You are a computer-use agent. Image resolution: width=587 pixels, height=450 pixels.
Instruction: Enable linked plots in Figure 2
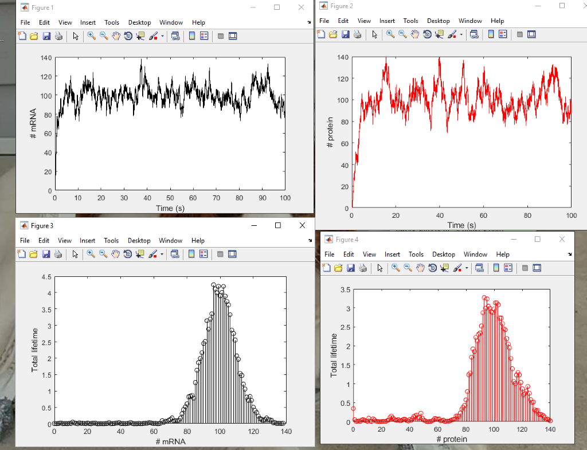pyautogui.click(x=474, y=34)
